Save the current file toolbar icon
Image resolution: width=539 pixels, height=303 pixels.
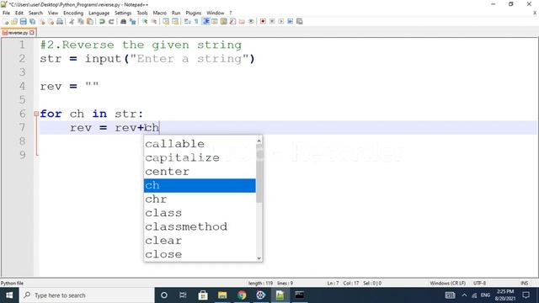[23, 21]
